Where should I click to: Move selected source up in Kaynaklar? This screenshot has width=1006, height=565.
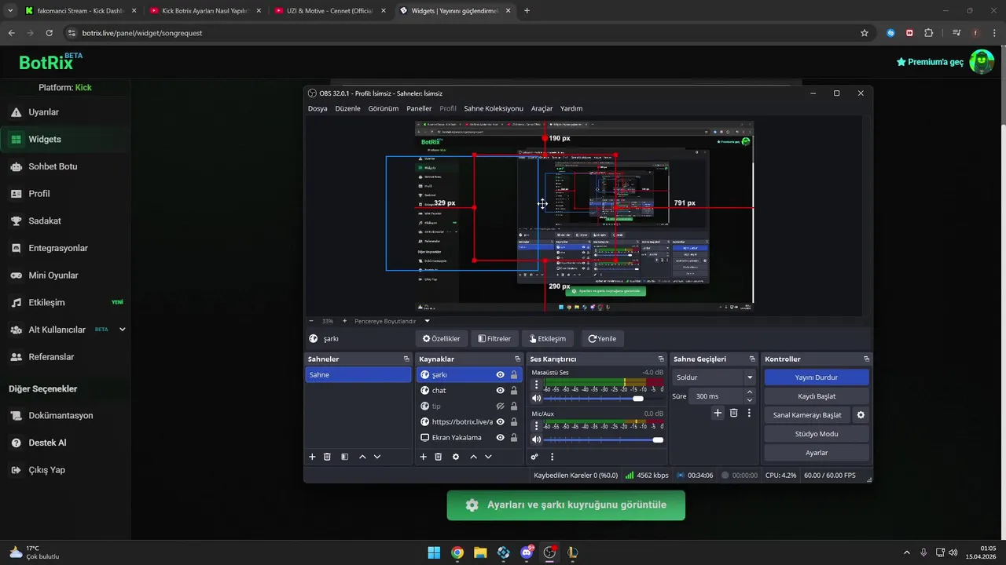473,457
